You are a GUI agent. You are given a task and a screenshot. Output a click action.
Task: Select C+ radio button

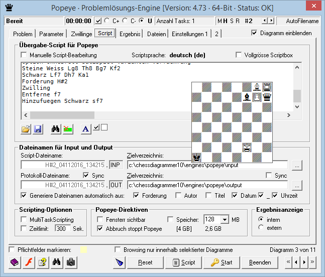click(x=107, y=21)
